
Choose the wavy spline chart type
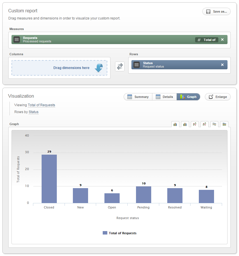point(214,124)
